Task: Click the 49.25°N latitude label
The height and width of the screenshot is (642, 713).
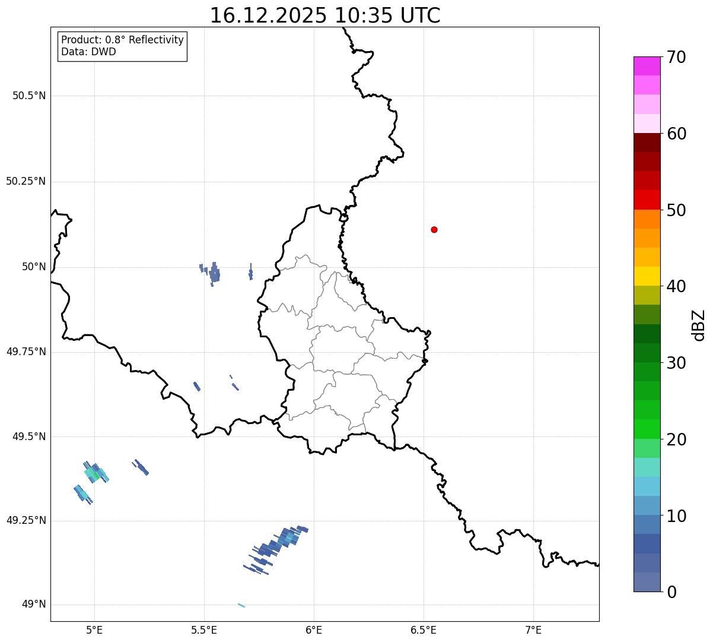Action: point(26,520)
